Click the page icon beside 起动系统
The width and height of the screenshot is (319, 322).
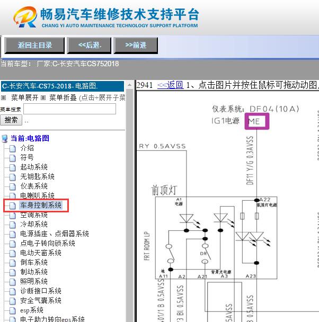(13, 167)
